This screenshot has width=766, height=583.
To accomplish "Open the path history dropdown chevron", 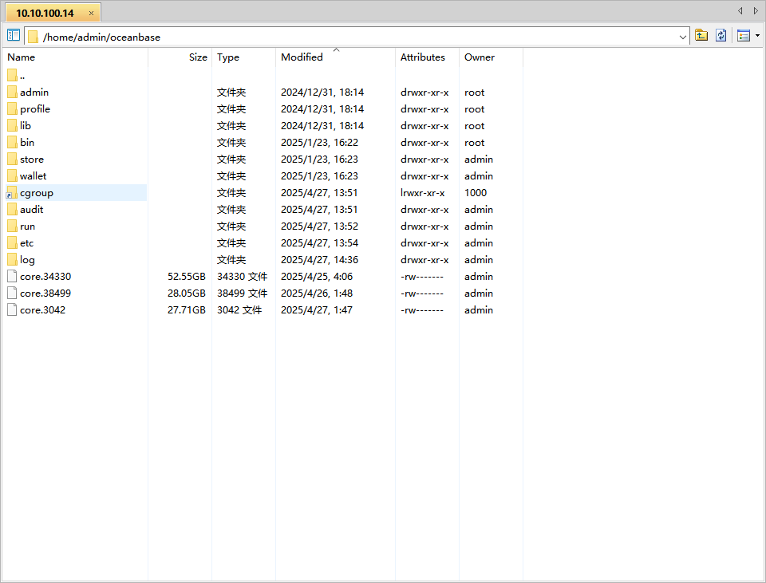I will tap(682, 37).
